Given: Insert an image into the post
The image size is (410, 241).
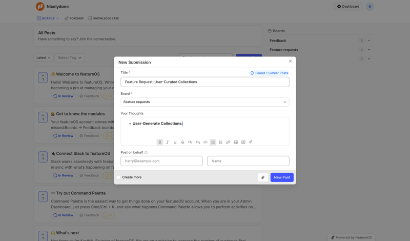Looking at the screenshot, I should [236, 142].
